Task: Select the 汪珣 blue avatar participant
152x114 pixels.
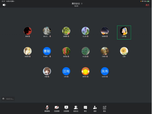Action: point(66,71)
